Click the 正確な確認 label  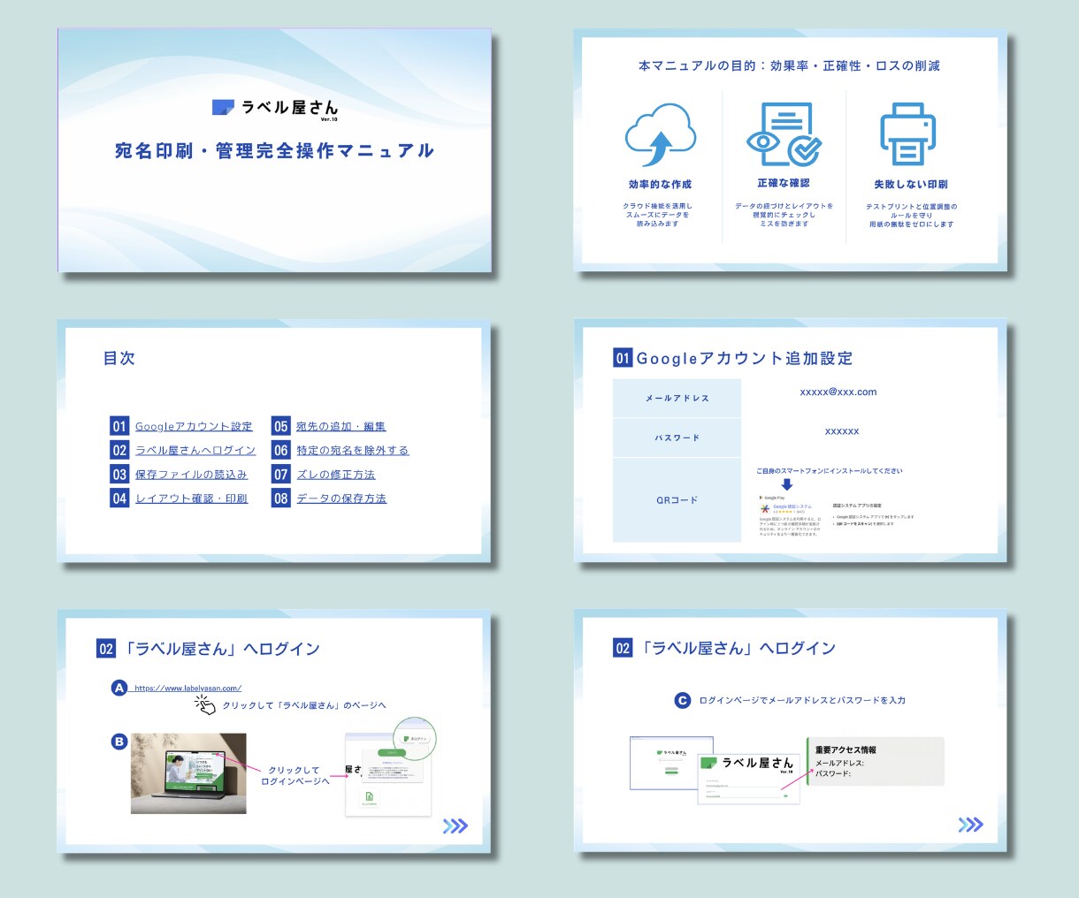784,183
